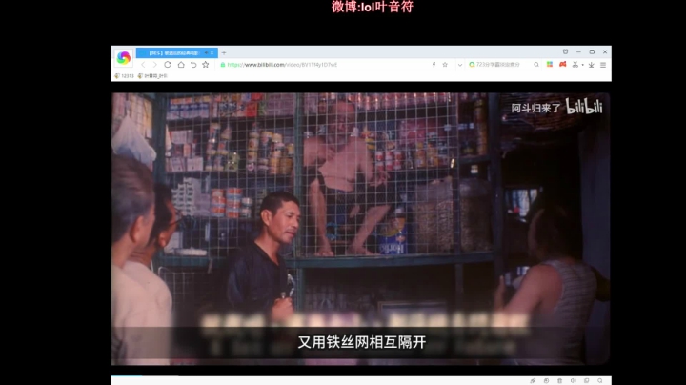This screenshot has height=385, width=686.
Task: Click the 360 browser logo icon
Action: pyautogui.click(x=123, y=58)
